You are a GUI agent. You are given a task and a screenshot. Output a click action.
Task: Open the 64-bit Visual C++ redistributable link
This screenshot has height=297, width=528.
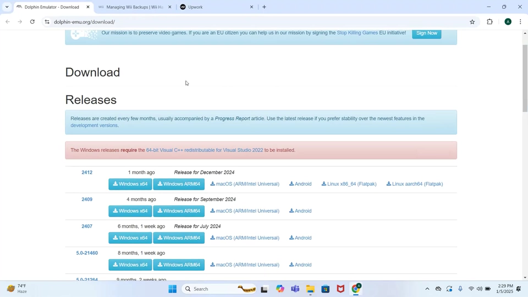(x=205, y=150)
